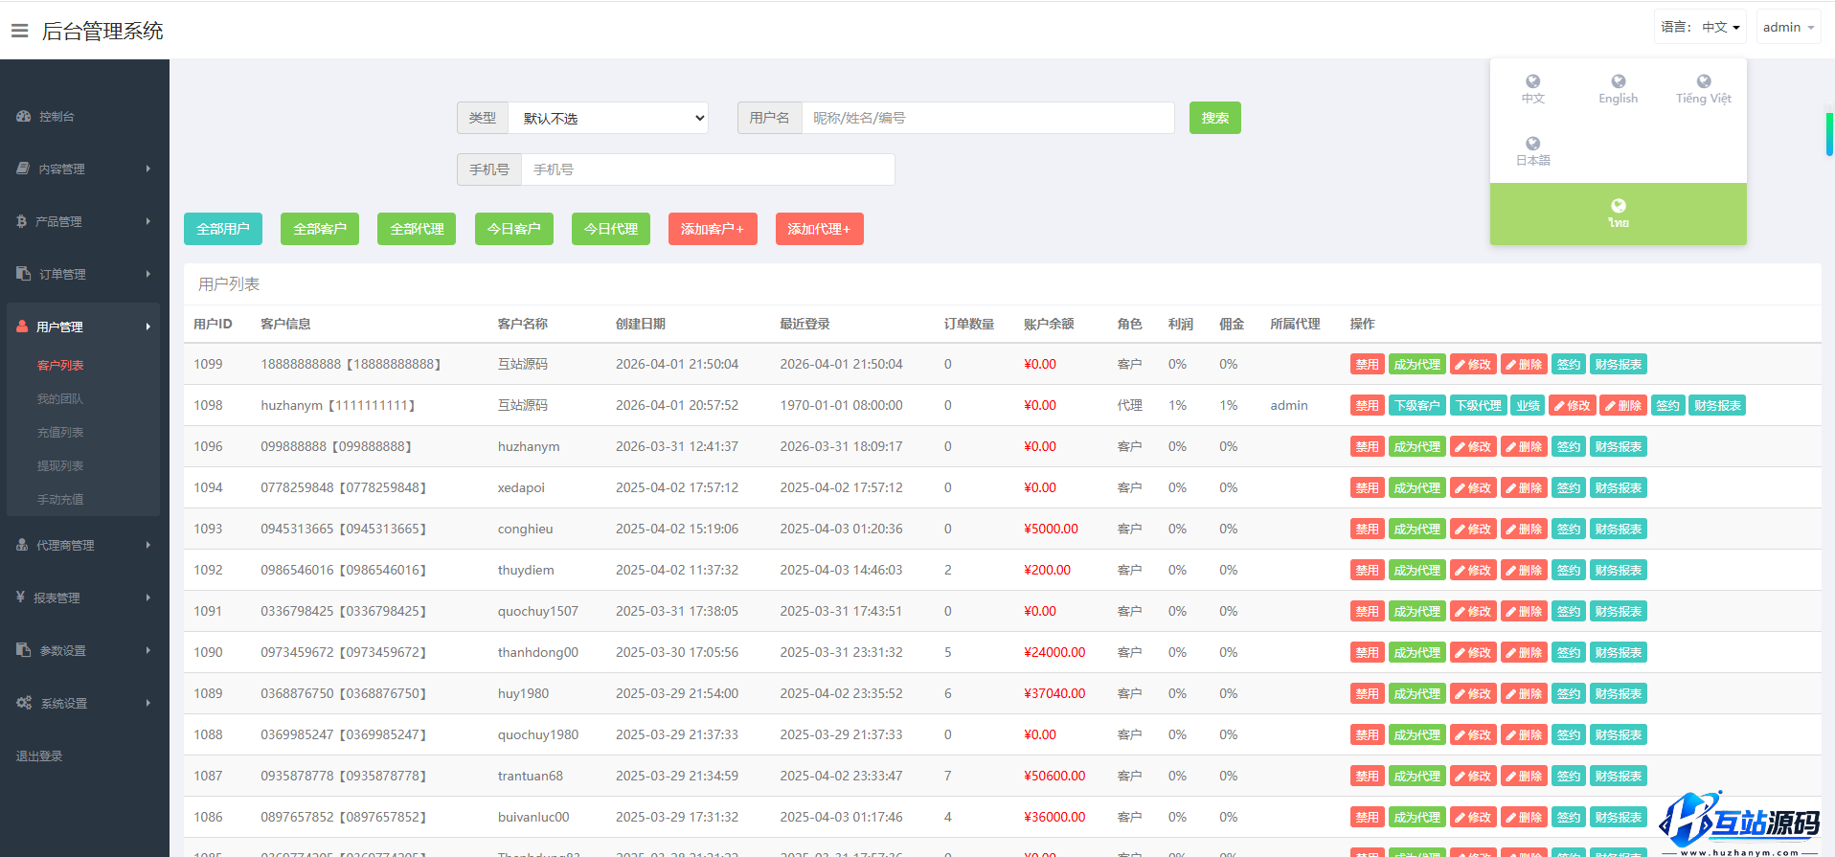Open the admin account dropdown
1835x857 pixels.
(1788, 28)
